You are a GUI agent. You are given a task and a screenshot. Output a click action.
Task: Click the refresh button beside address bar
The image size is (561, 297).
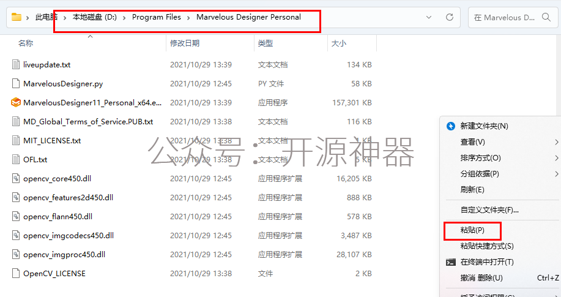[450, 17]
